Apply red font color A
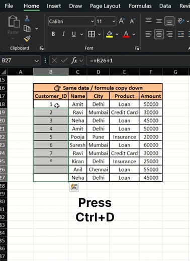Image resolution: width=190 pixels, height=261 pixels. click(126, 34)
